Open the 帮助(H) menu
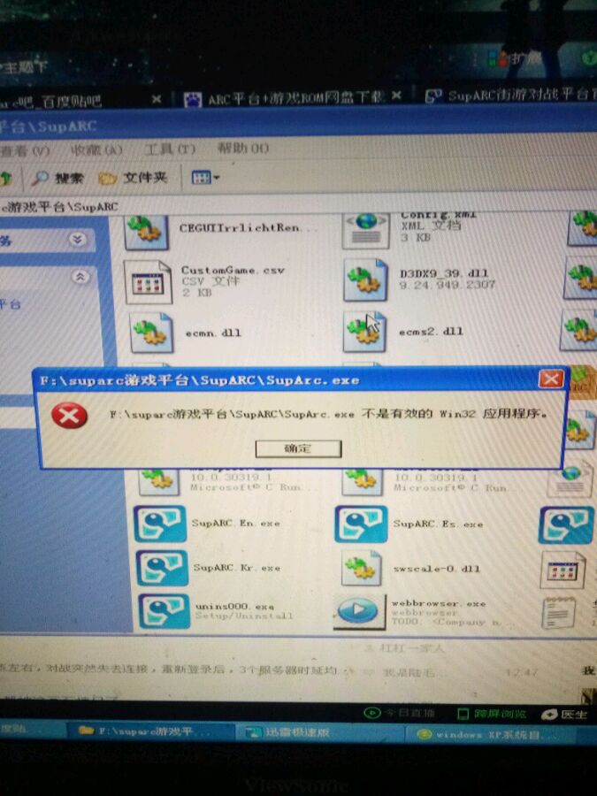The image size is (597, 796). (x=243, y=148)
